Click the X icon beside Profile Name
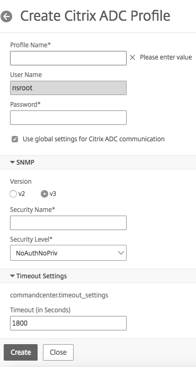 point(132,57)
